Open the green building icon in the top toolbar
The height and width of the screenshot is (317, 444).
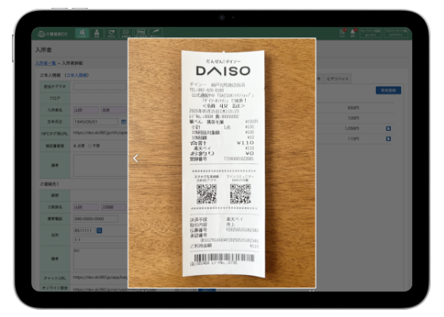tap(82, 33)
